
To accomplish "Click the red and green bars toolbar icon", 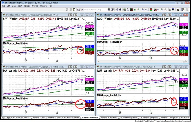I will point(151,10).
